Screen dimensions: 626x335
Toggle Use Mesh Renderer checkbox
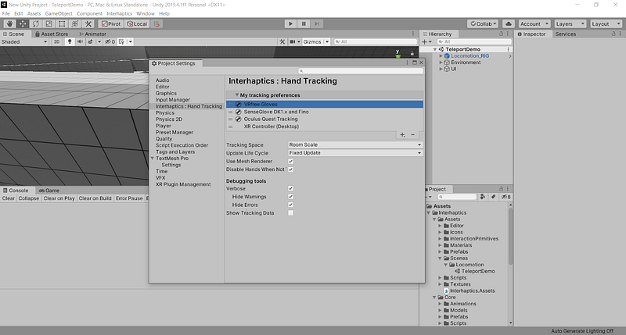pyautogui.click(x=290, y=162)
